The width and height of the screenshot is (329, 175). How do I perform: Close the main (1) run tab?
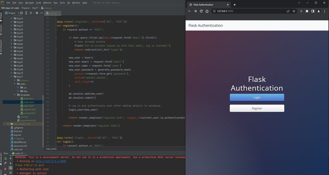pyautogui.click(x=25, y=153)
